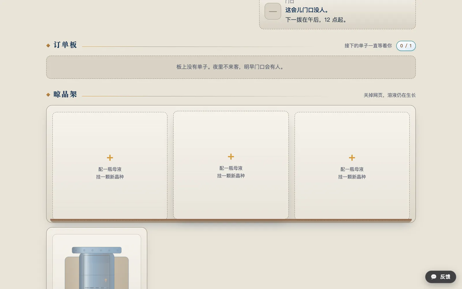Select 挂一颗新晶种 text in the right slot
462x289 pixels.
pos(352,177)
